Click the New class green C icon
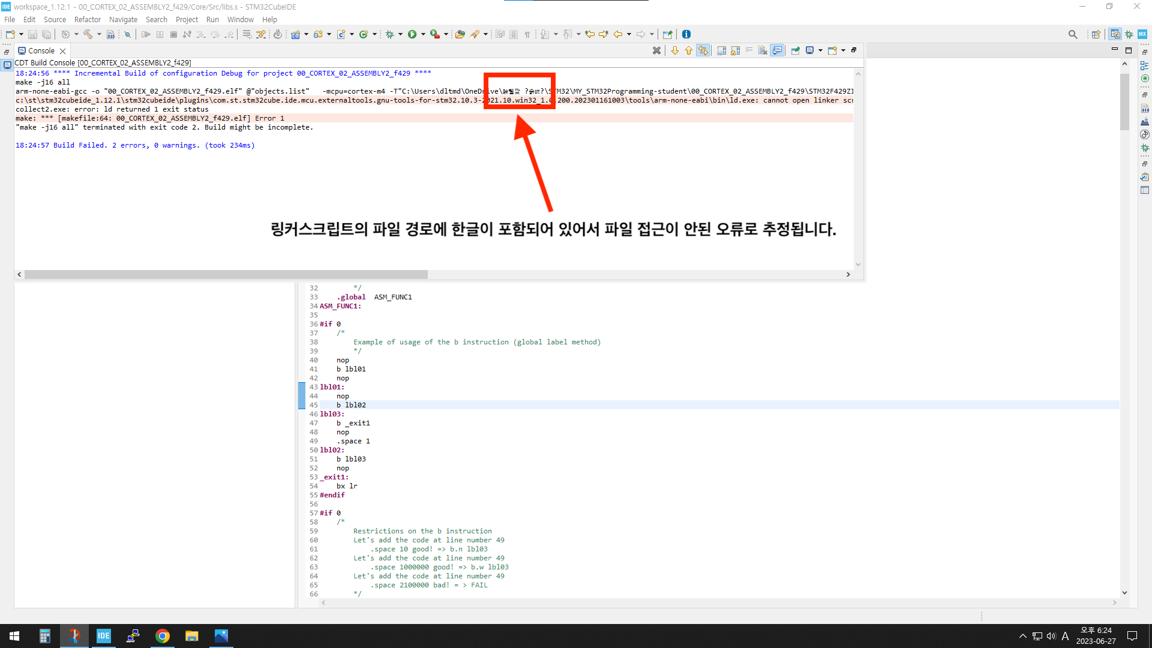 (364, 34)
